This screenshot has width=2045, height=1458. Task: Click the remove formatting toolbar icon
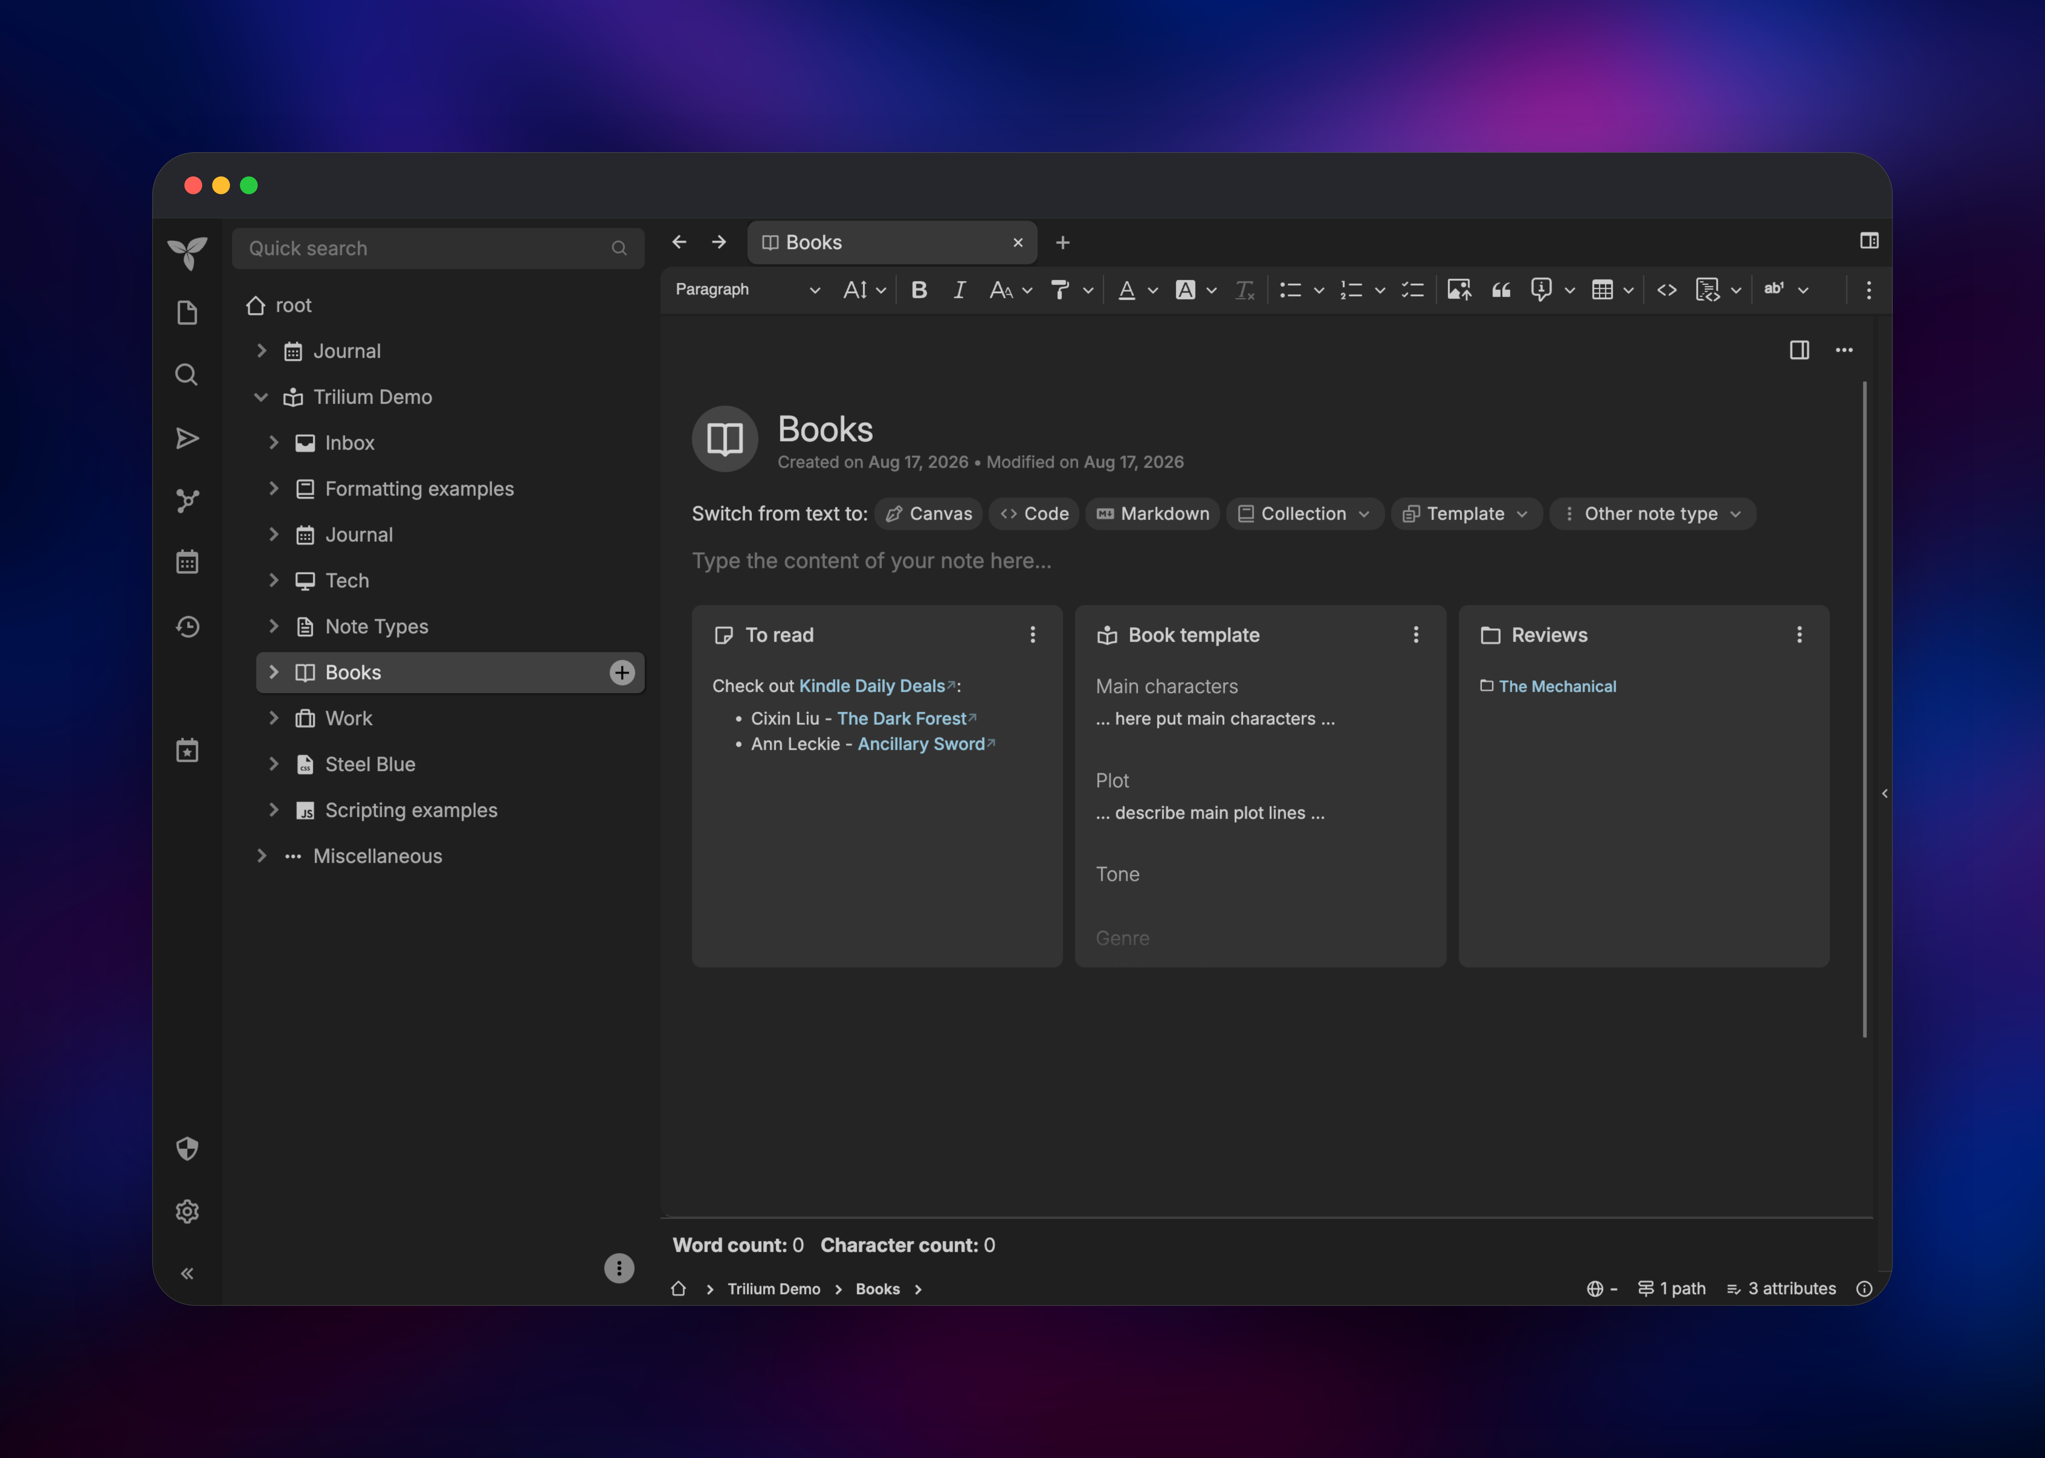1245,290
